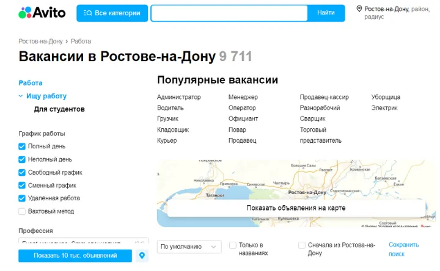Click 'Показать 10 тыс. объявлений' button
The image size is (440, 271).
click(75, 256)
